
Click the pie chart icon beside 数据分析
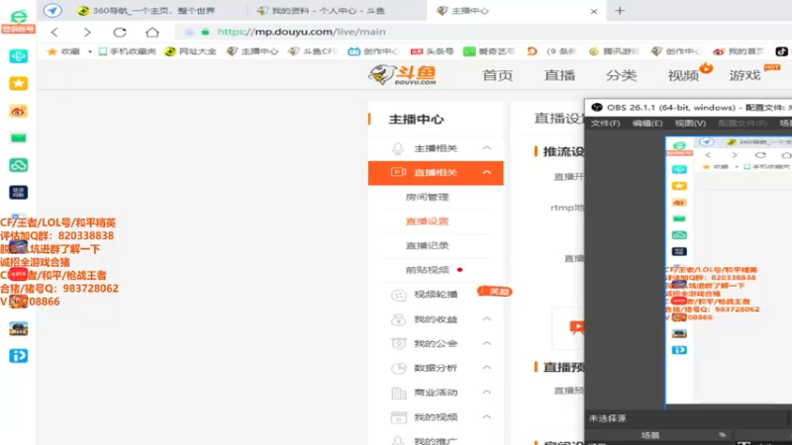pos(399,368)
